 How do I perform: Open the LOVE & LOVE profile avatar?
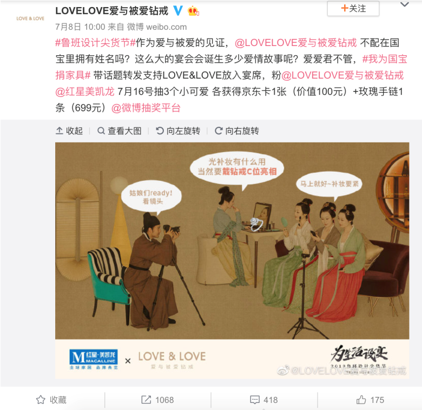(30, 18)
